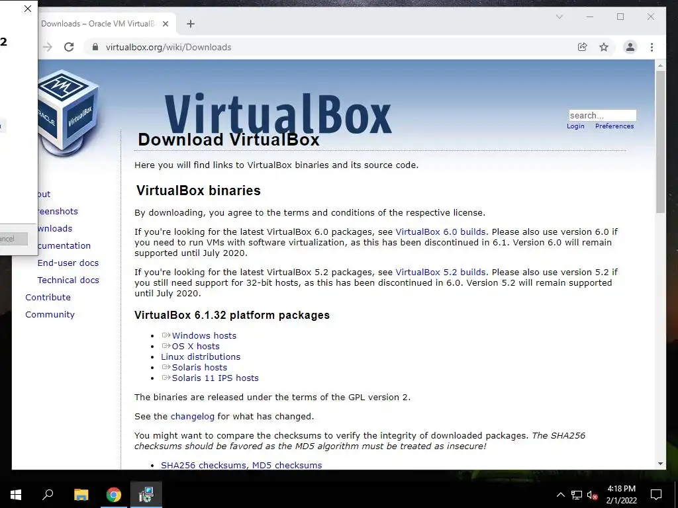Viewport: 678px width, 508px height.
Task: Reload the page in Chrome
Action: (69, 47)
